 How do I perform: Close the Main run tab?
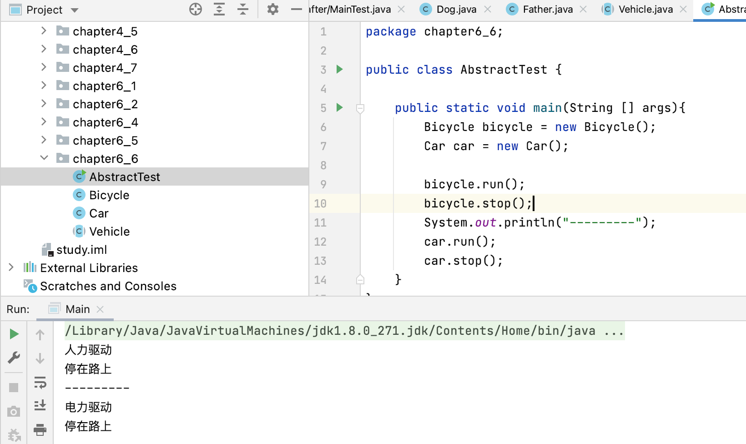pos(101,309)
